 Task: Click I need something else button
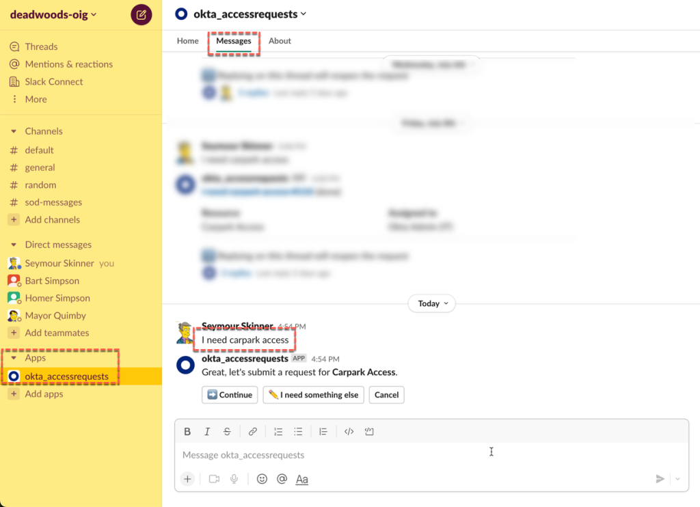click(313, 395)
